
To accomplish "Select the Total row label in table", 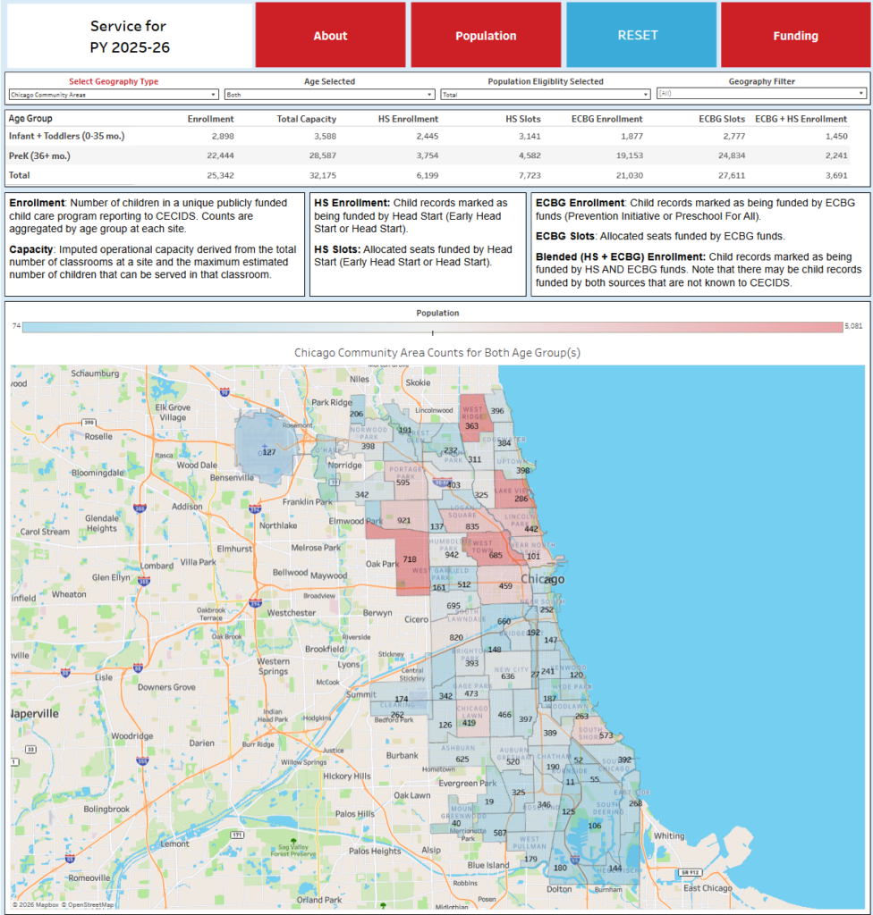I will pos(20,175).
